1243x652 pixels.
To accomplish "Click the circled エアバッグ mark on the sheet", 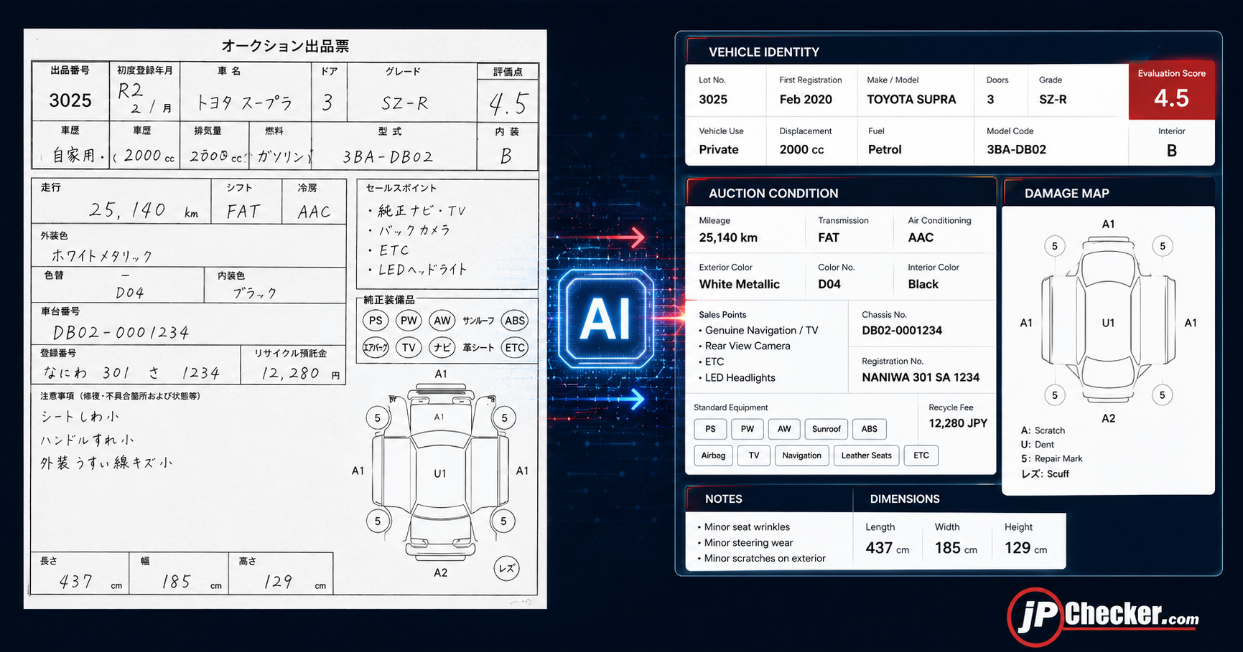I will [x=376, y=348].
